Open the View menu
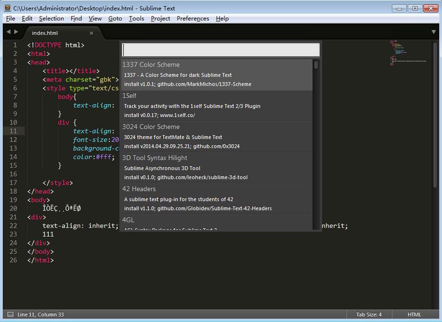The height and width of the screenshot is (322, 442). 95,19
